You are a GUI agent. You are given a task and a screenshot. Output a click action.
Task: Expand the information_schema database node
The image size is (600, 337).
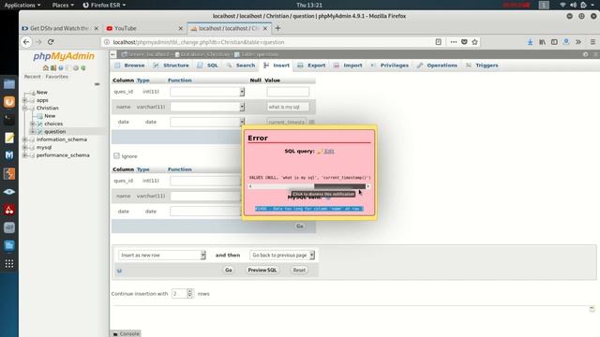25,139
